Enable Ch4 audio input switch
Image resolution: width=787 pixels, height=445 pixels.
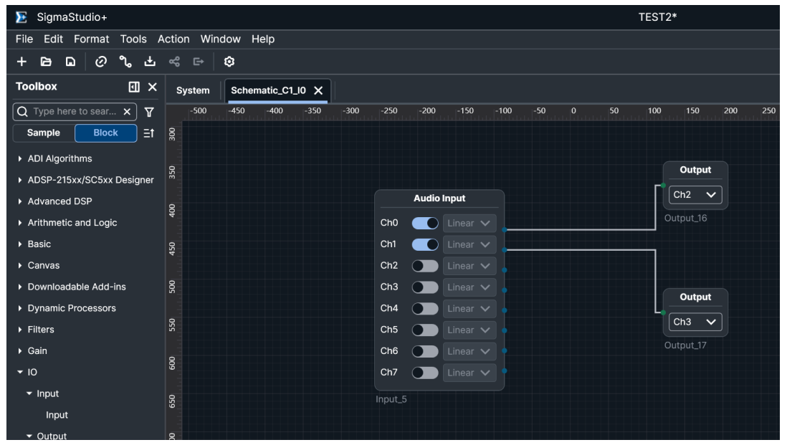(425, 309)
